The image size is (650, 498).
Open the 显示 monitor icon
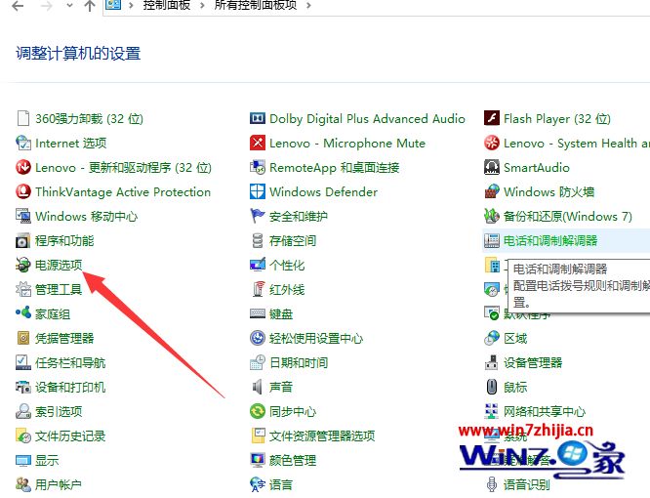click(23, 460)
